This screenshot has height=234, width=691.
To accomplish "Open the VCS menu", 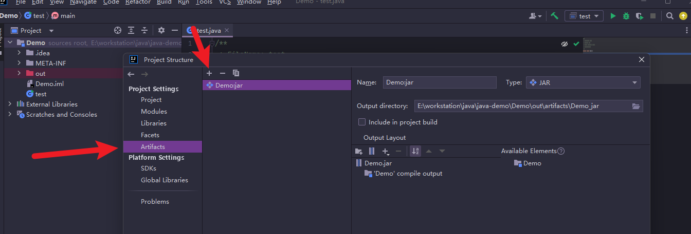I will coord(225,2).
